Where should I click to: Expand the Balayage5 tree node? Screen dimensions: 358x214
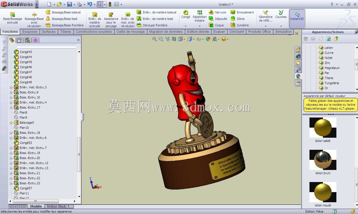click(x=11, y=123)
